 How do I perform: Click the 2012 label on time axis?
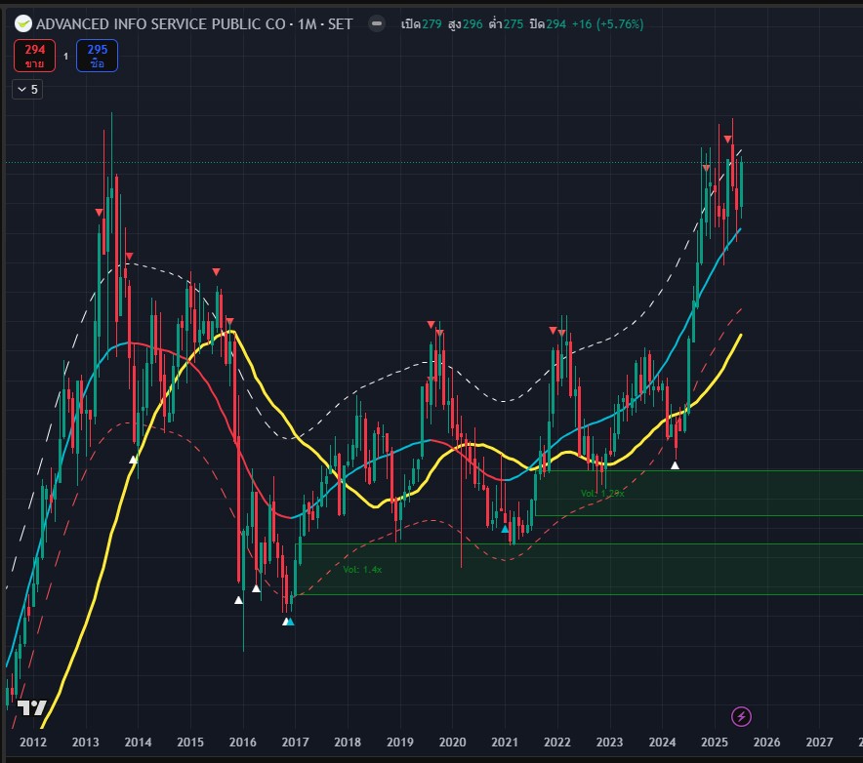point(33,743)
